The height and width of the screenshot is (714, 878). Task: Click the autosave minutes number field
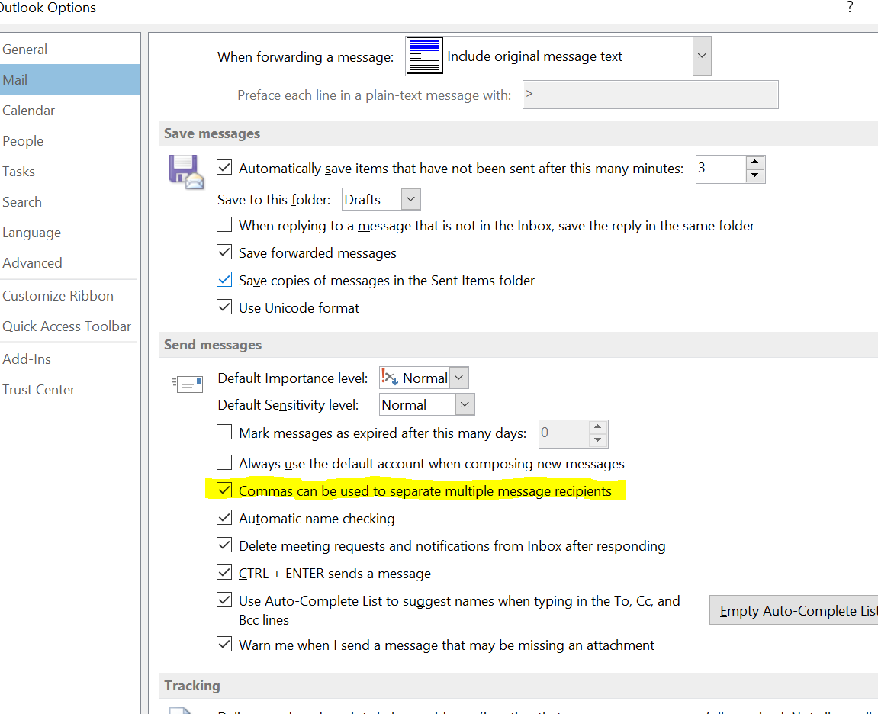[x=721, y=169]
